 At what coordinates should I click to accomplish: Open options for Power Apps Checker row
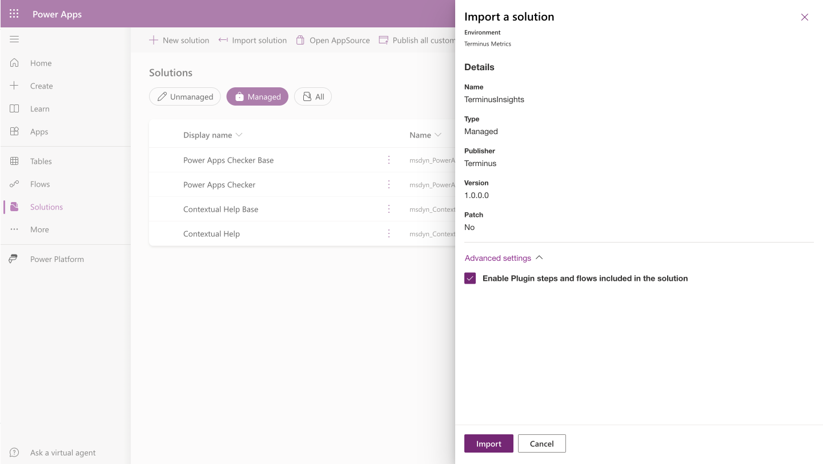pyautogui.click(x=389, y=184)
